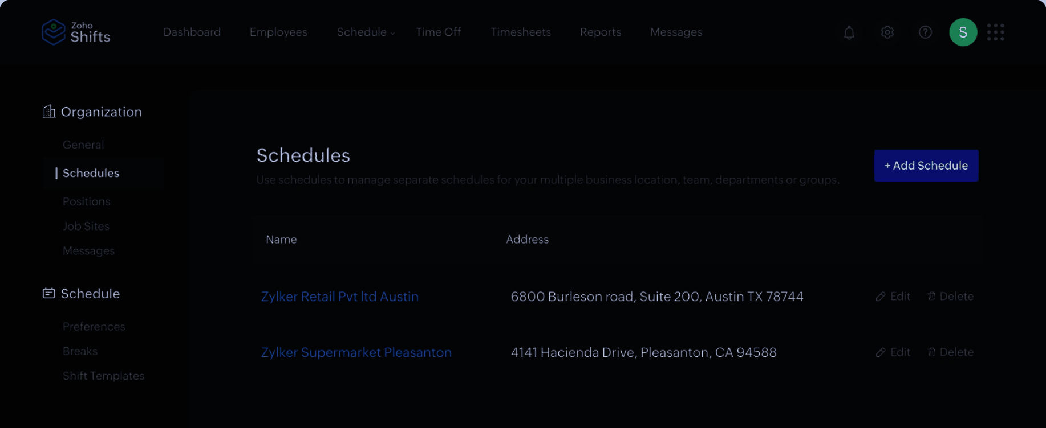
Task: Go to the Timesheets tab
Action: [x=521, y=32]
